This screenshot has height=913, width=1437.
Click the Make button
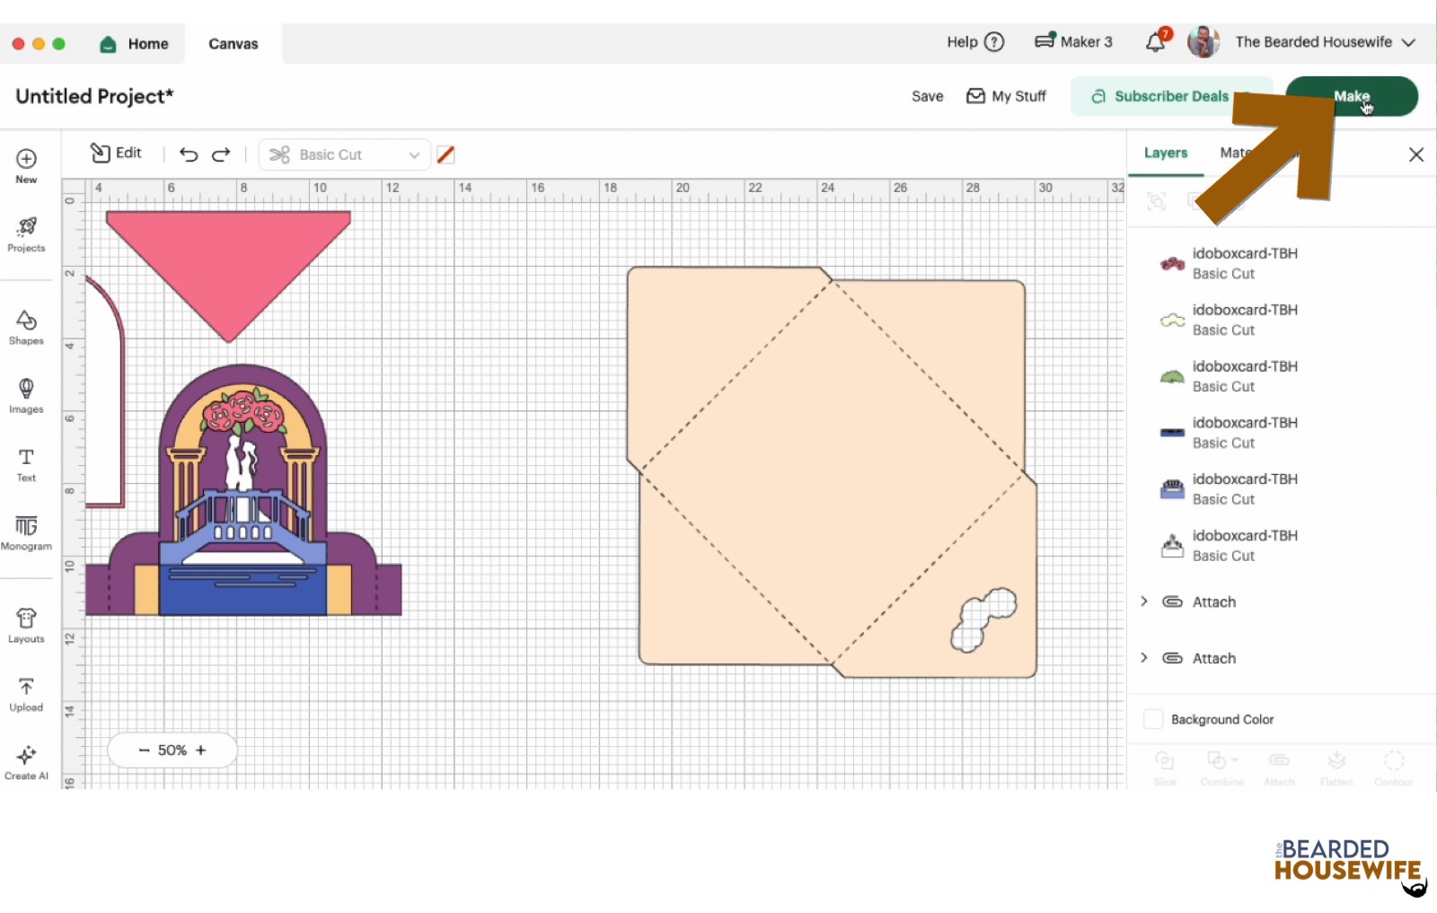[1351, 96]
